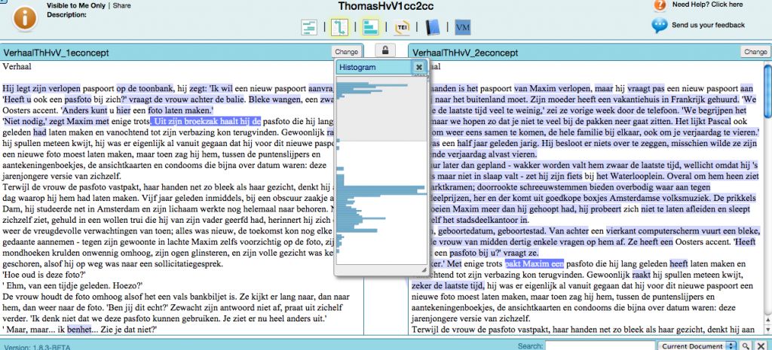Click the blue feedback speech bubble icon

660,25
